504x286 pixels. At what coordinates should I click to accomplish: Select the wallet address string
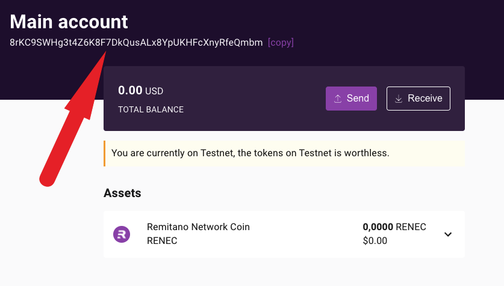[136, 43]
